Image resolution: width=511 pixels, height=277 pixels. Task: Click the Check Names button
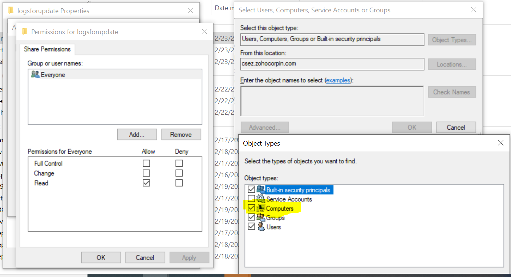click(452, 92)
